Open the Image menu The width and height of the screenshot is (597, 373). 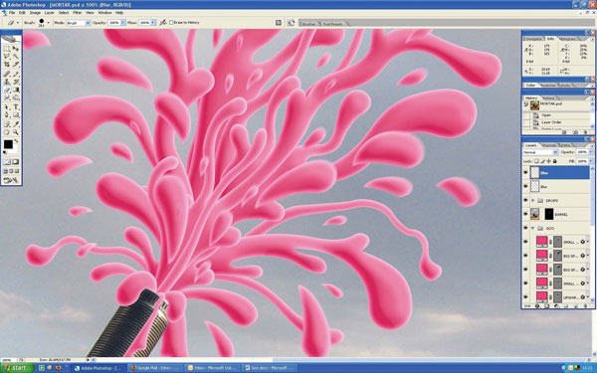(x=35, y=13)
